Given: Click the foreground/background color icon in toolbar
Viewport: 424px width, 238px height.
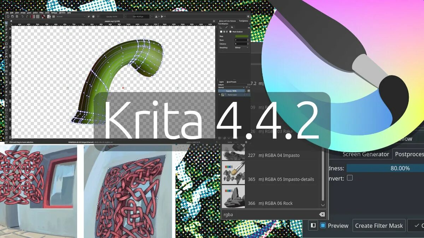Looking at the screenshot, I should pos(43,17).
